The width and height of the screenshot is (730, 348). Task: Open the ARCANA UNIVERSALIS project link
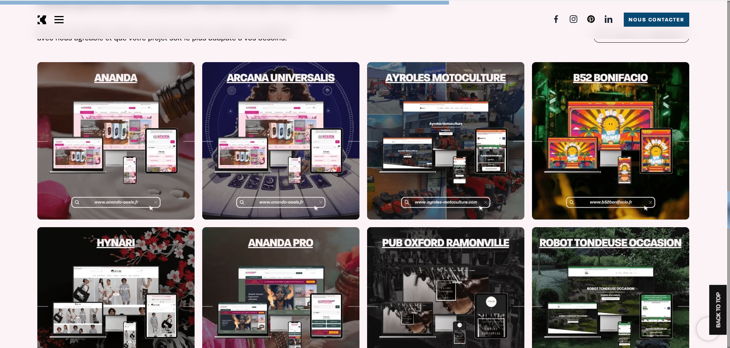click(x=281, y=78)
